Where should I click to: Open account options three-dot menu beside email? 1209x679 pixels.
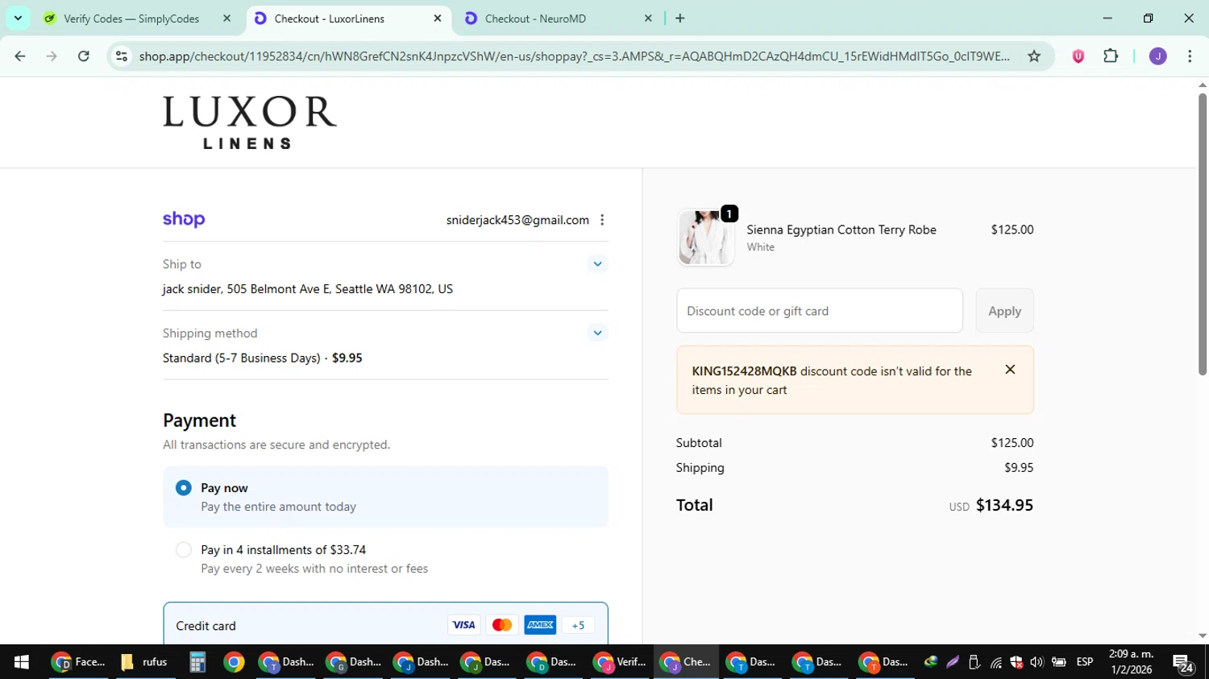(x=602, y=220)
